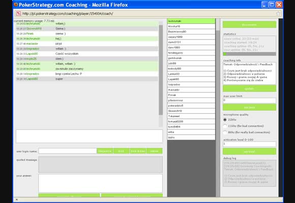
Task: Select Tokamael from the user list
Action: pos(191,116)
